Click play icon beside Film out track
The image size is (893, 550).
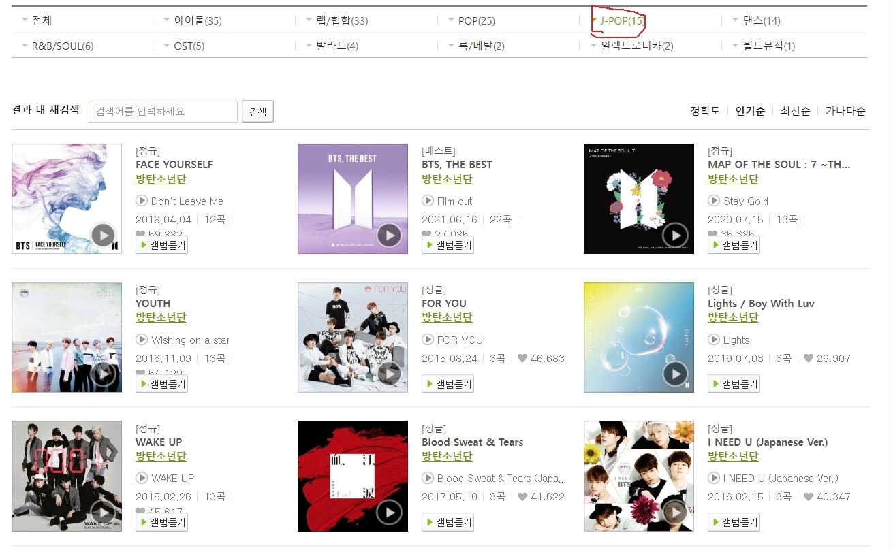click(x=428, y=201)
